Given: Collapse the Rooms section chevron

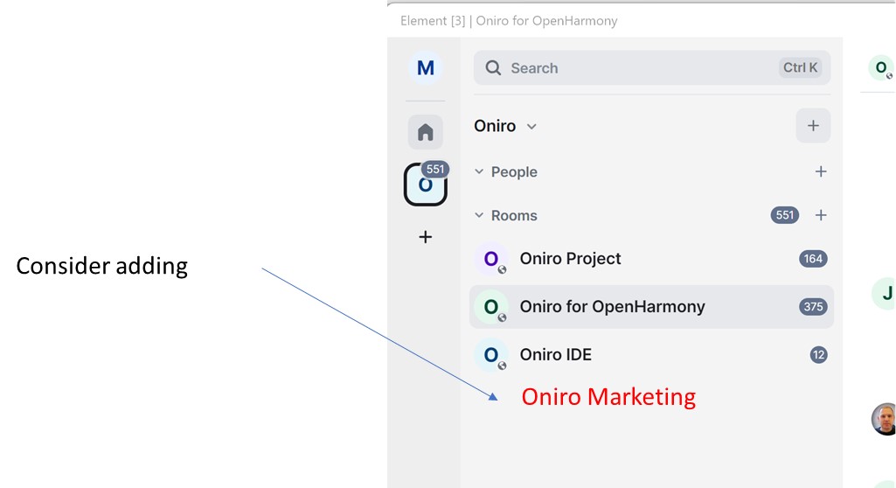Looking at the screenshot, I should coord(479,215).
